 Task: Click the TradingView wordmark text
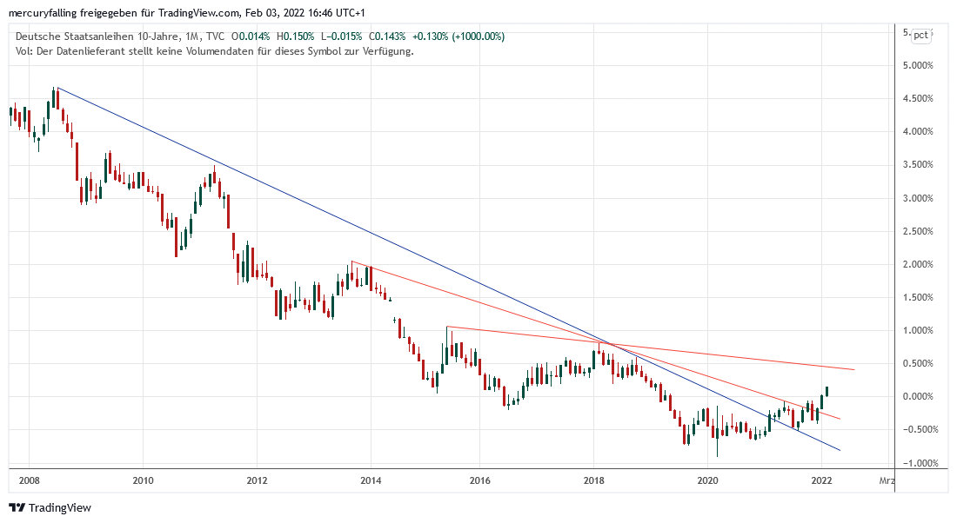60,507
